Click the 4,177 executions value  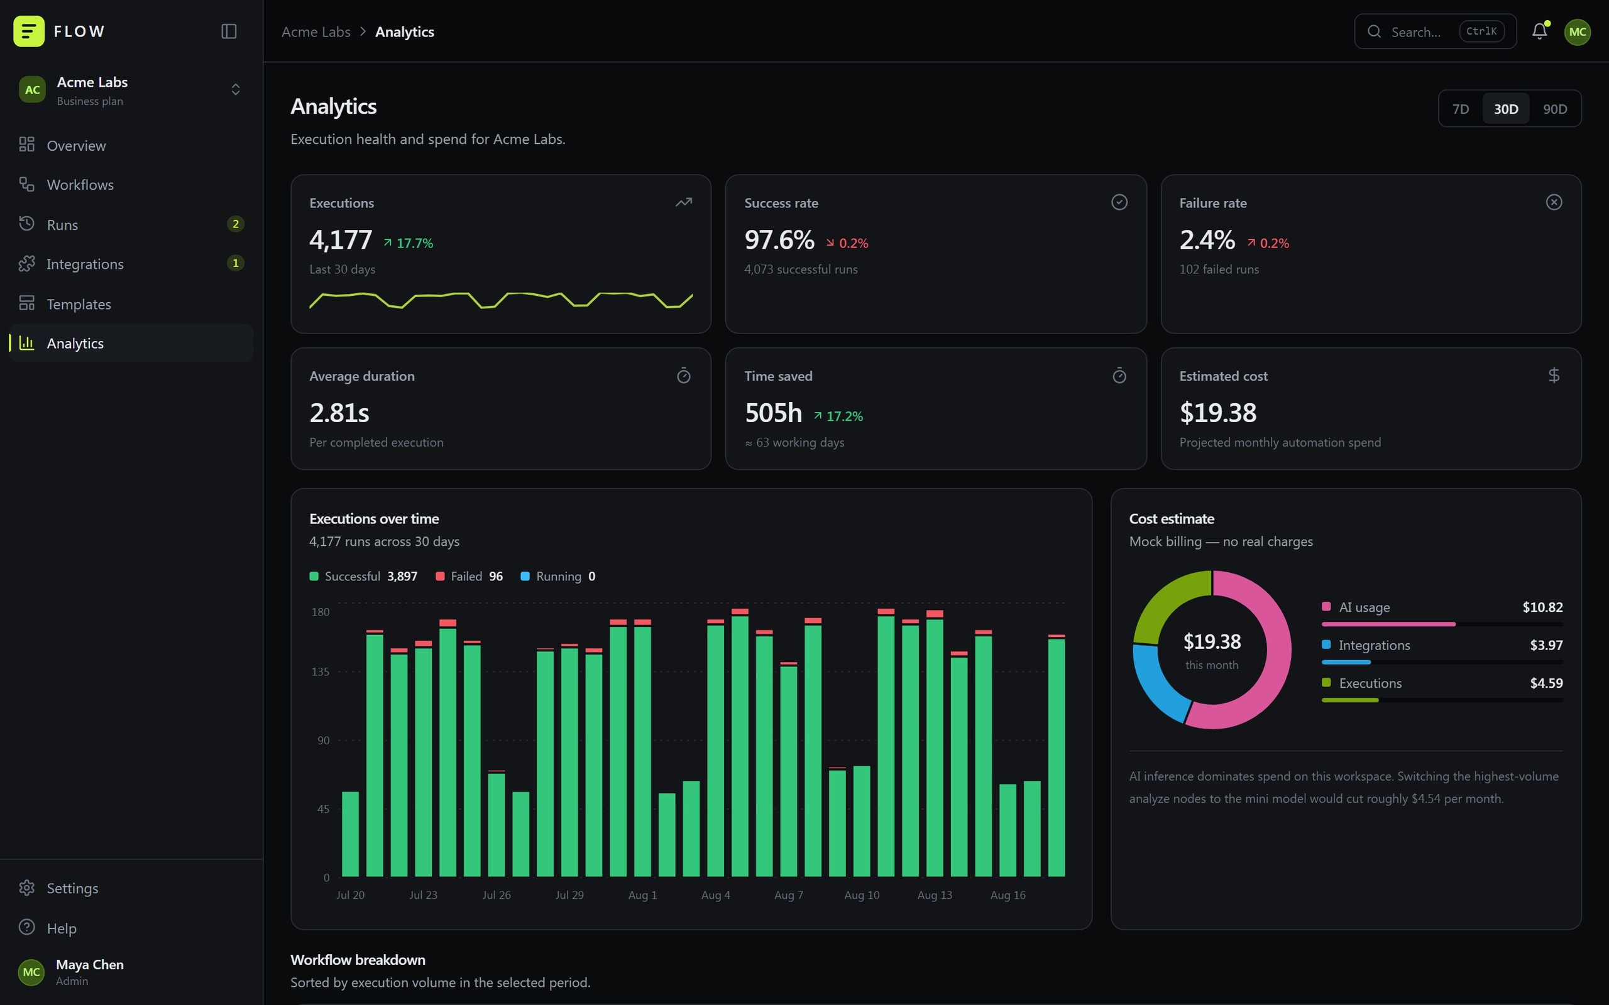(341, 239)
